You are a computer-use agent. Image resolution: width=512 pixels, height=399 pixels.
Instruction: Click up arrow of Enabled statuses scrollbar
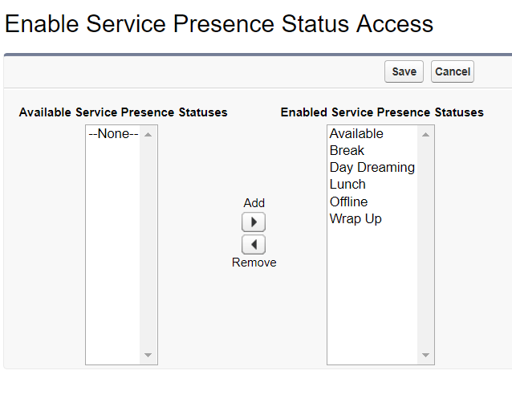click(x=425, y=135)
